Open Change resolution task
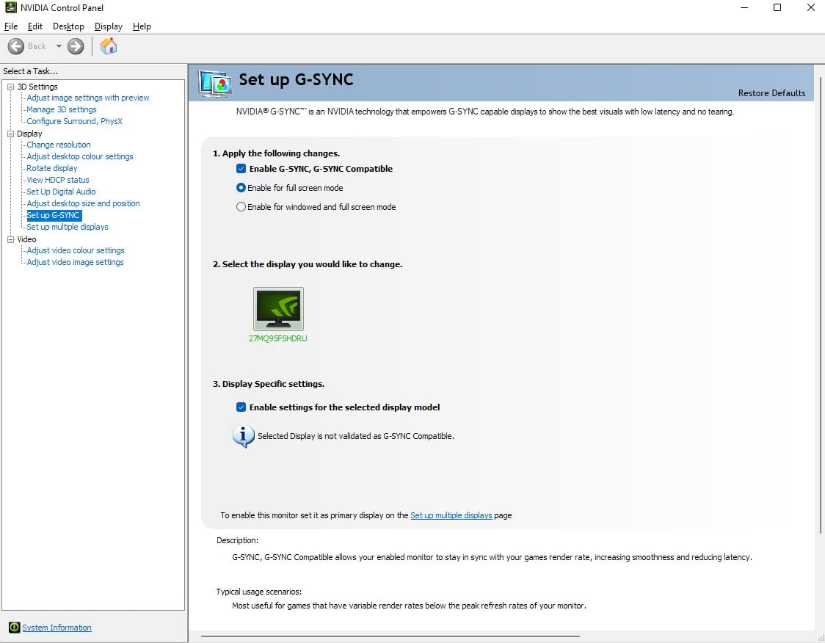825x643 pixels. (59, 145)
